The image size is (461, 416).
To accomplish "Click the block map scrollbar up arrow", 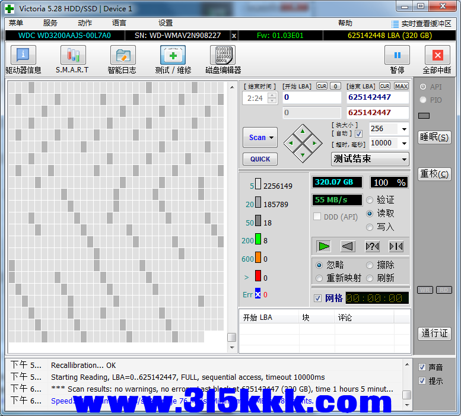I will [x=232, y=87].
